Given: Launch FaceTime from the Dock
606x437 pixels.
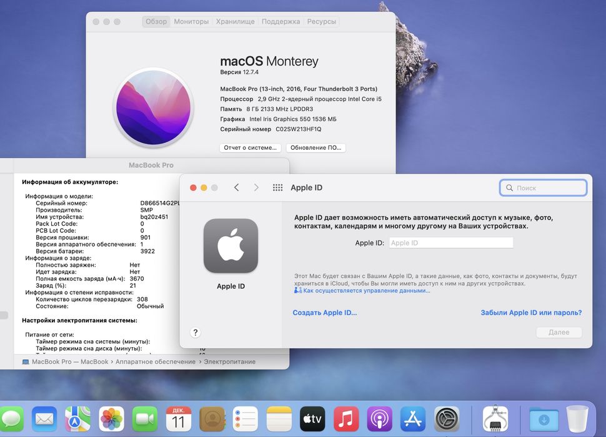Looking at the screenshot, I should coord(144,419).
